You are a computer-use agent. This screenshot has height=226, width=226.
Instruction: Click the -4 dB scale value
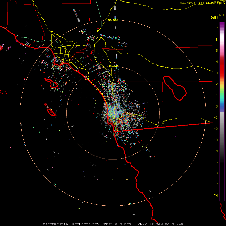point(216,151)
